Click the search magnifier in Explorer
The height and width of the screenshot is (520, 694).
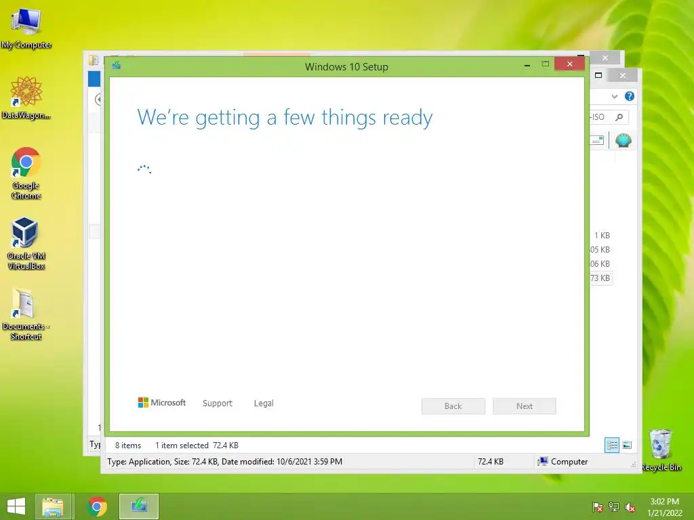(x=619, y=116)
